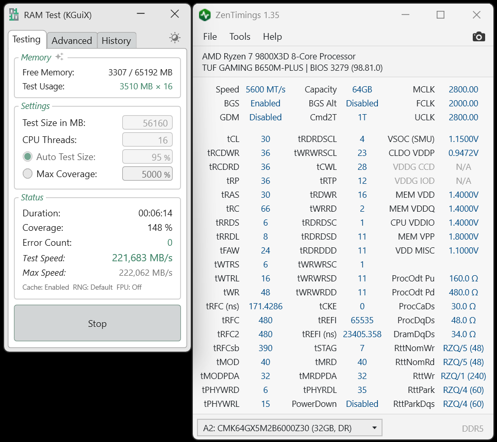Screen dimensions: 497x442
Task: Click the VSOC (SMU) value 1.1500V
Action: point(463,139)
